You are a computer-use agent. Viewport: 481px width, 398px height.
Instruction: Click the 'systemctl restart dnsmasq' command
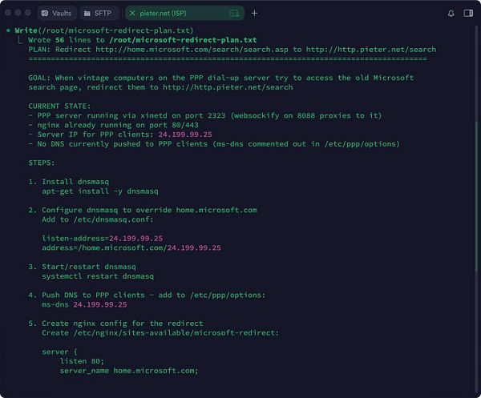click(98, 276)
